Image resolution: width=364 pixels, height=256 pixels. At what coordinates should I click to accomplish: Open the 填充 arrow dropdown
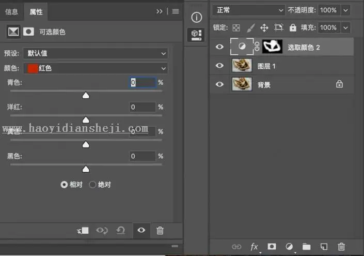point(345,28)
